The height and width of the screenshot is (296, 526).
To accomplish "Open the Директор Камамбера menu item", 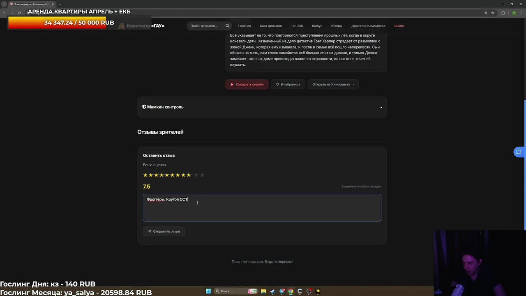I will tap(368, 26).
